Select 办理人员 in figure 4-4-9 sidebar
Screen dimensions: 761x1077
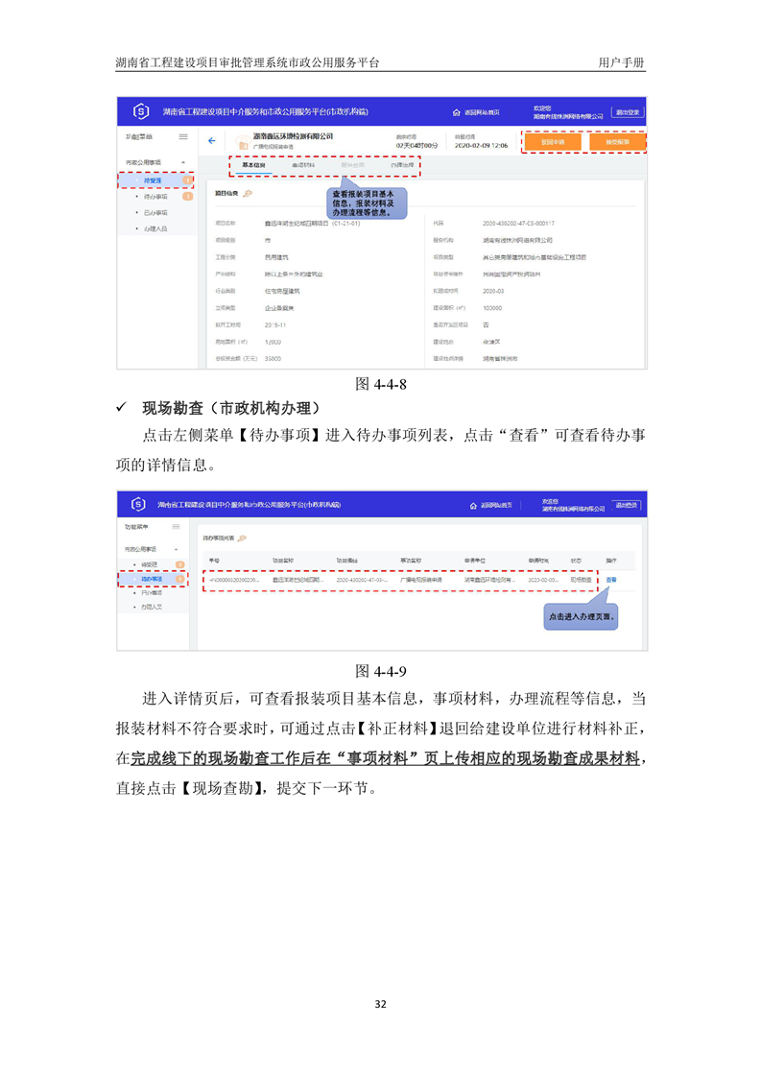[152, 608]
